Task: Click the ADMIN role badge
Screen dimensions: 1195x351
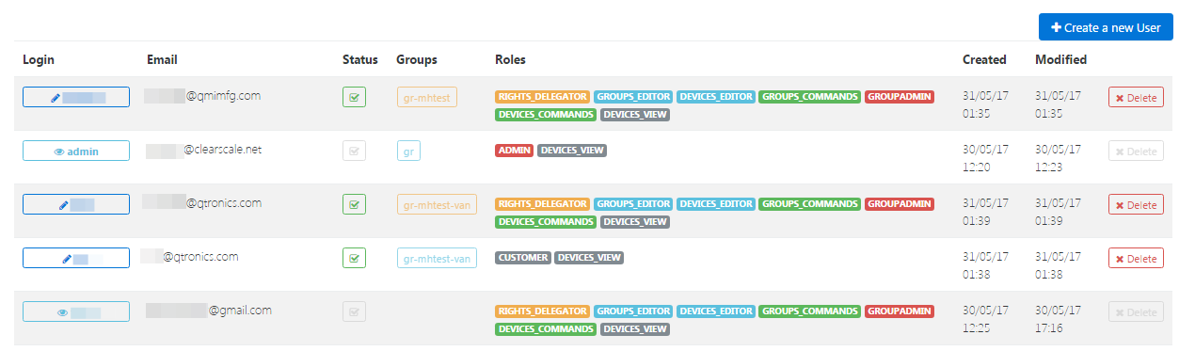Action: (515, 151)
